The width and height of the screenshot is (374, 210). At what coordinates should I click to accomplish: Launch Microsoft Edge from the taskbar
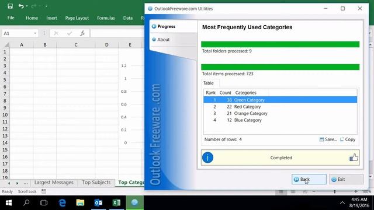pos(63,202)
